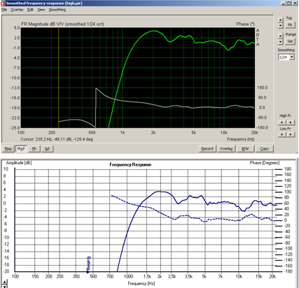Click the yellow cursor line on graph
The height and width of the screenshot is (288, 299).
click(58, 78)
